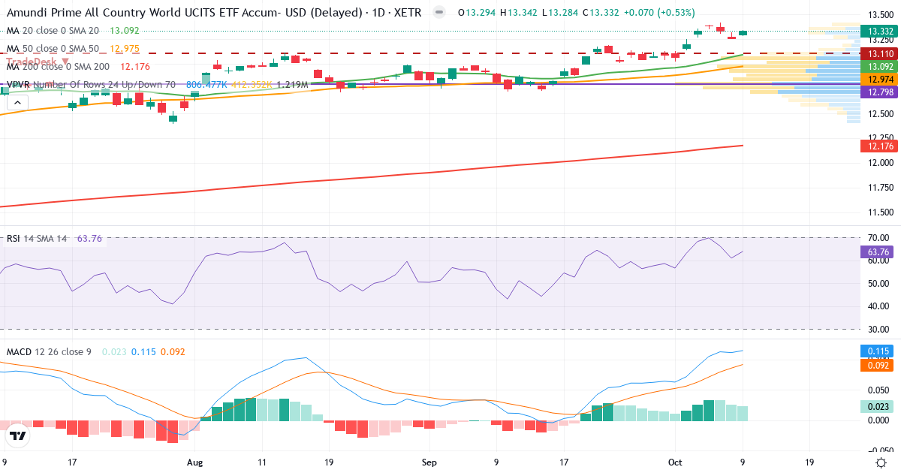
Task: Open the TradingView logo link
Action: [17, 435]
